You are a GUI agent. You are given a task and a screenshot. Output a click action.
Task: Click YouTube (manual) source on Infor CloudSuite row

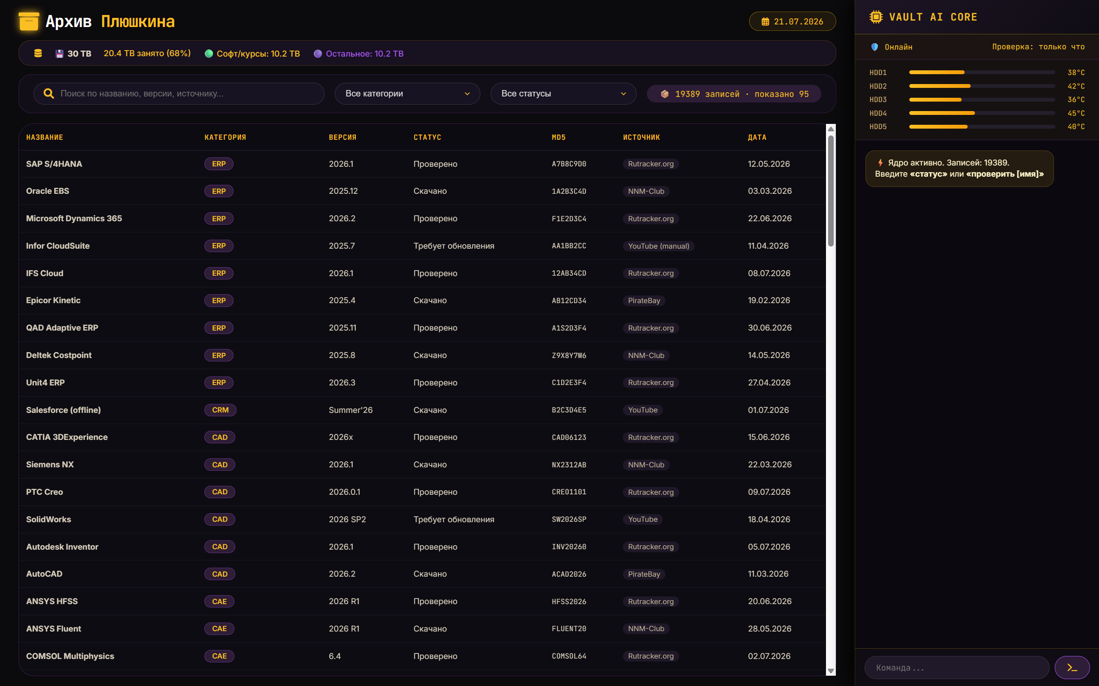click(659, 246)
